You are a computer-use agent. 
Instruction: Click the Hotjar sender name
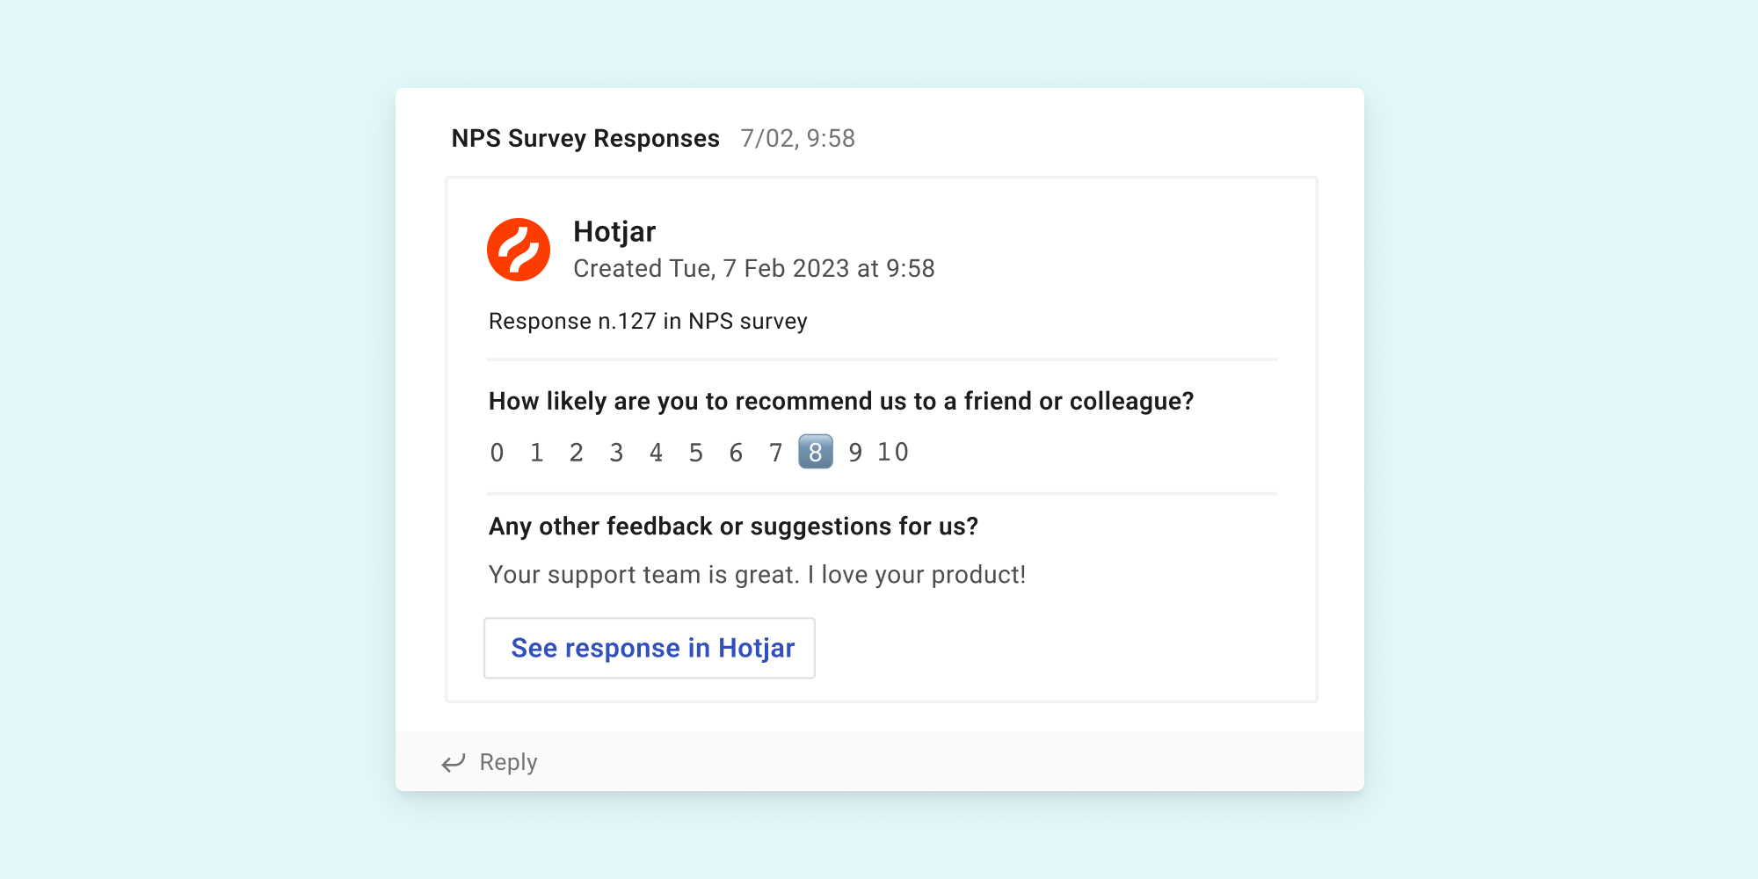coord(614,231)
